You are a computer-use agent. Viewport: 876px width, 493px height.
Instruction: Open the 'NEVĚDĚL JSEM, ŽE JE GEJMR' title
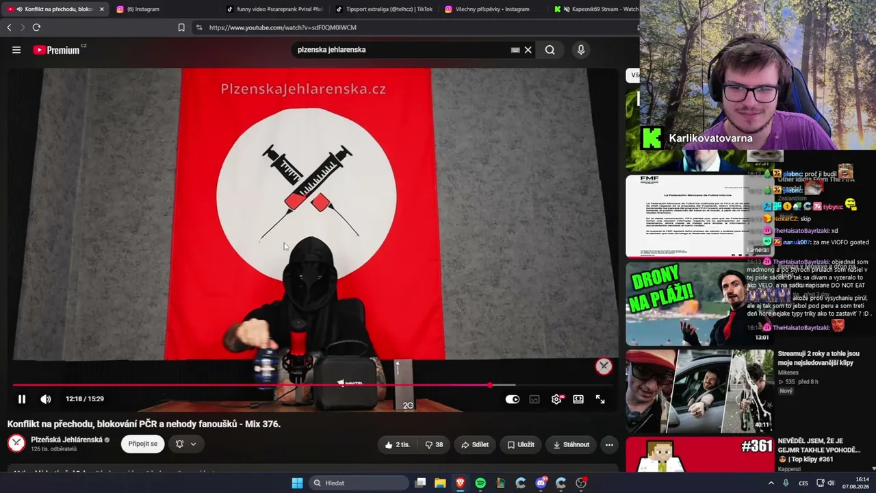point(819,450)
